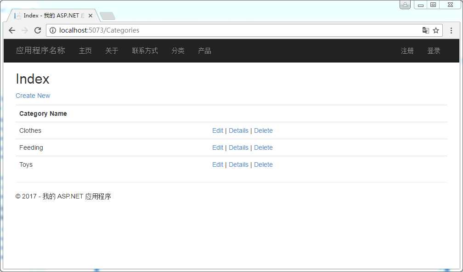View Details of Clothes category
The height and width of the screenshot is (272, 463).
[238, 130]
